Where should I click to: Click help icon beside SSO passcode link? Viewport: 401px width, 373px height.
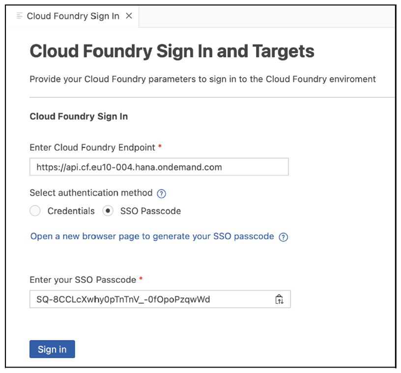coord(284,237)
